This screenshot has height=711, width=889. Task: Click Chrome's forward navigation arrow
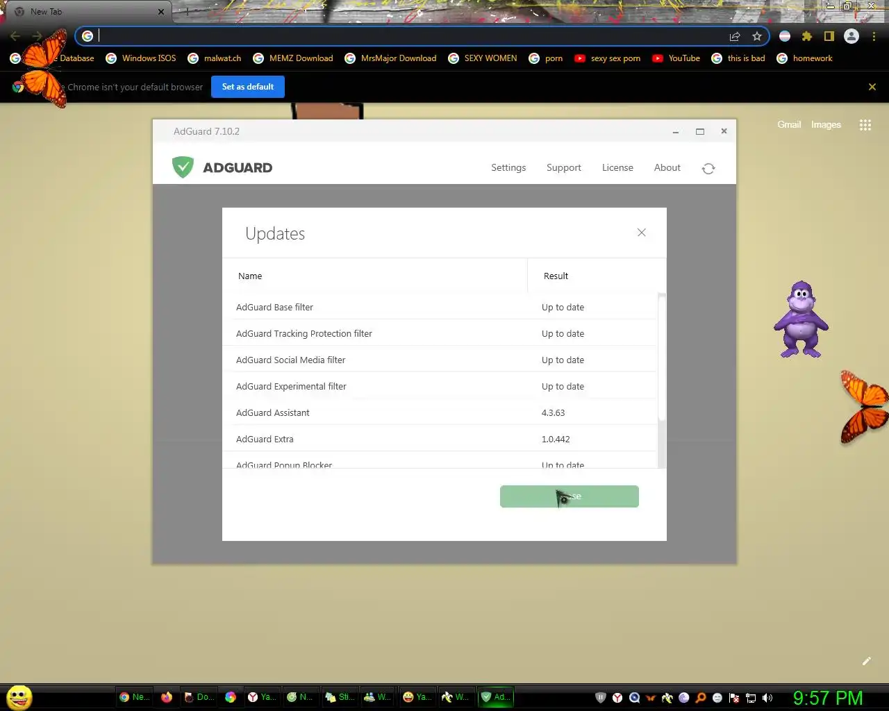pos(37,36)
